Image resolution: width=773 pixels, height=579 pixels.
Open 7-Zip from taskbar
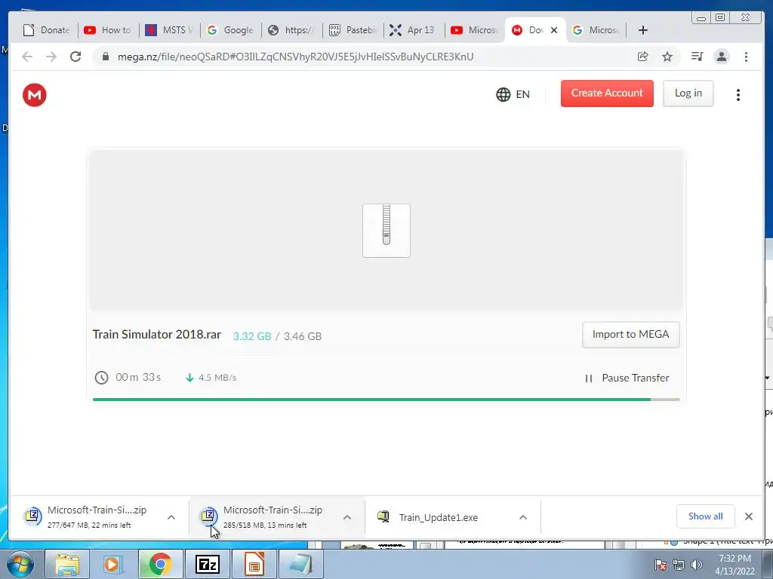point(207,564)
